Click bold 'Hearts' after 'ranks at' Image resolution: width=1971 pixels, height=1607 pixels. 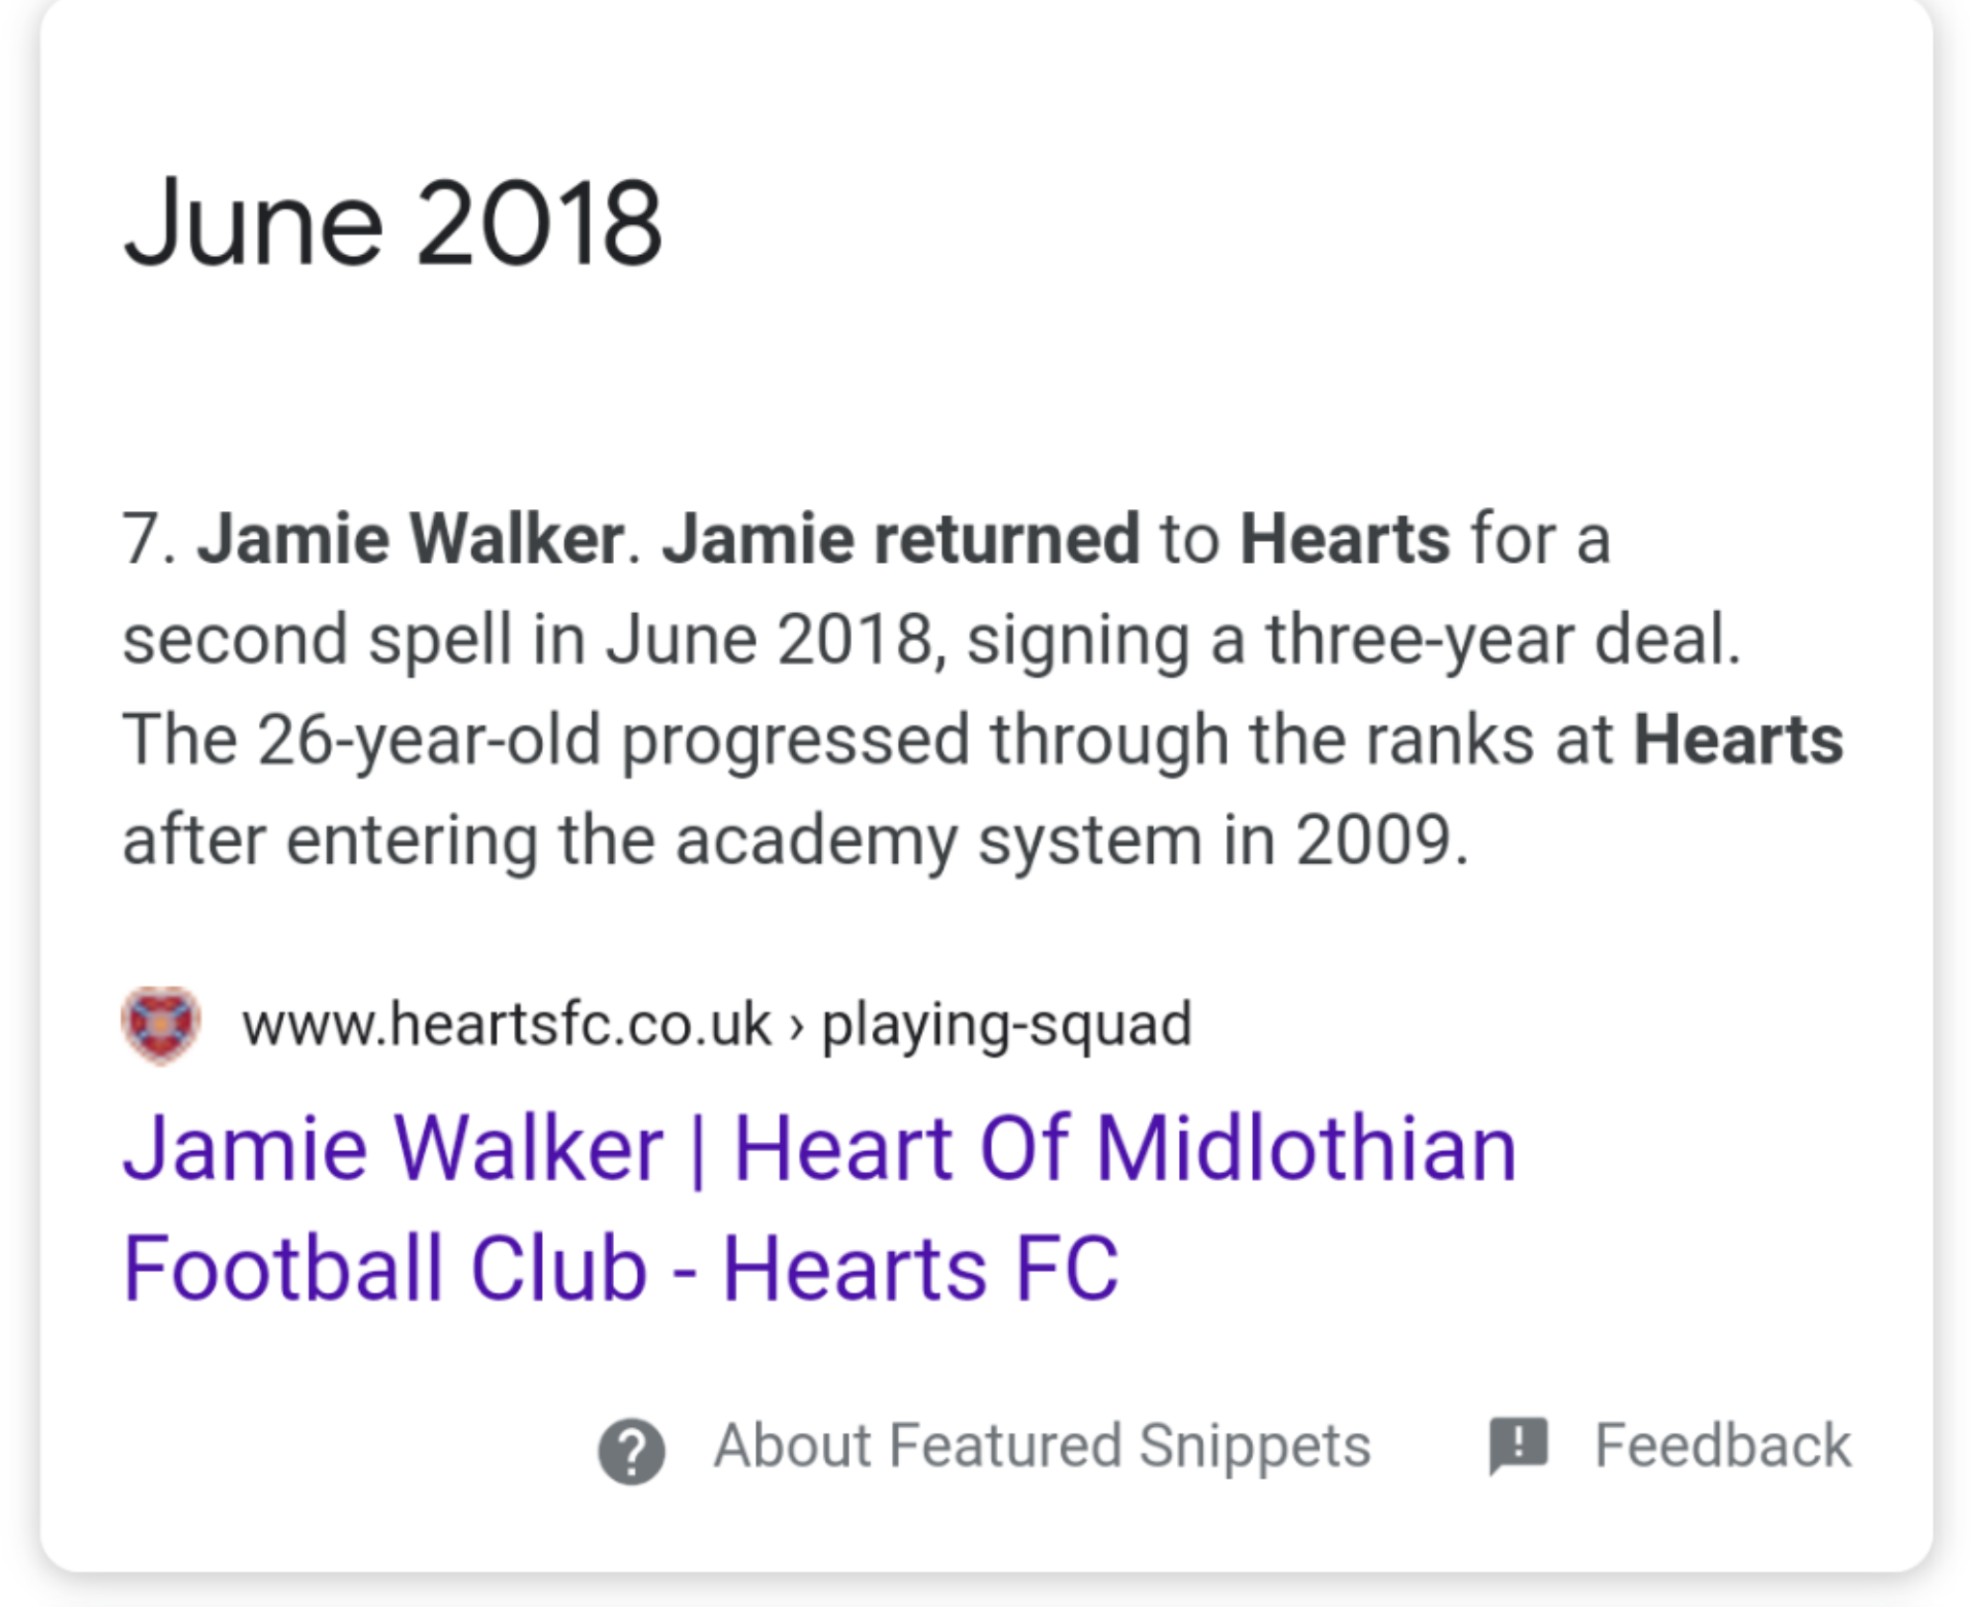click(x=1738, y=739)
